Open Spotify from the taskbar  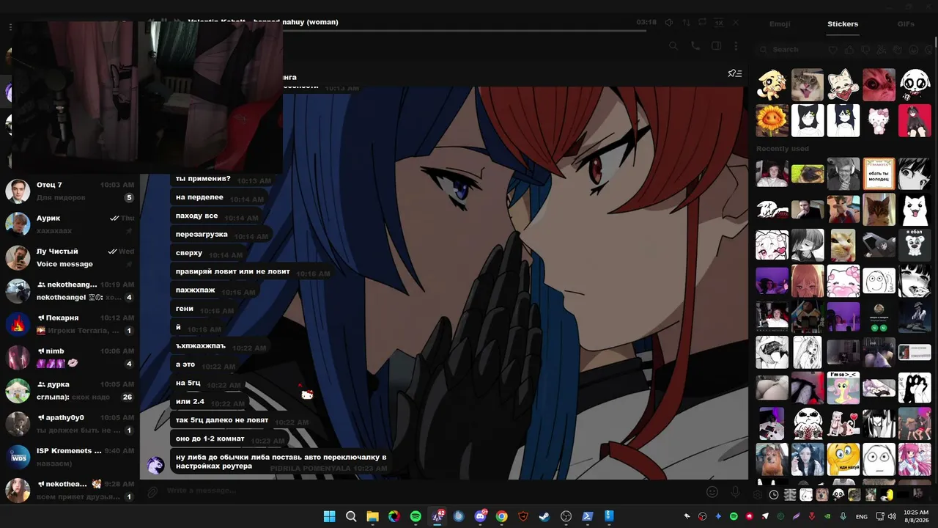[416, 516]
